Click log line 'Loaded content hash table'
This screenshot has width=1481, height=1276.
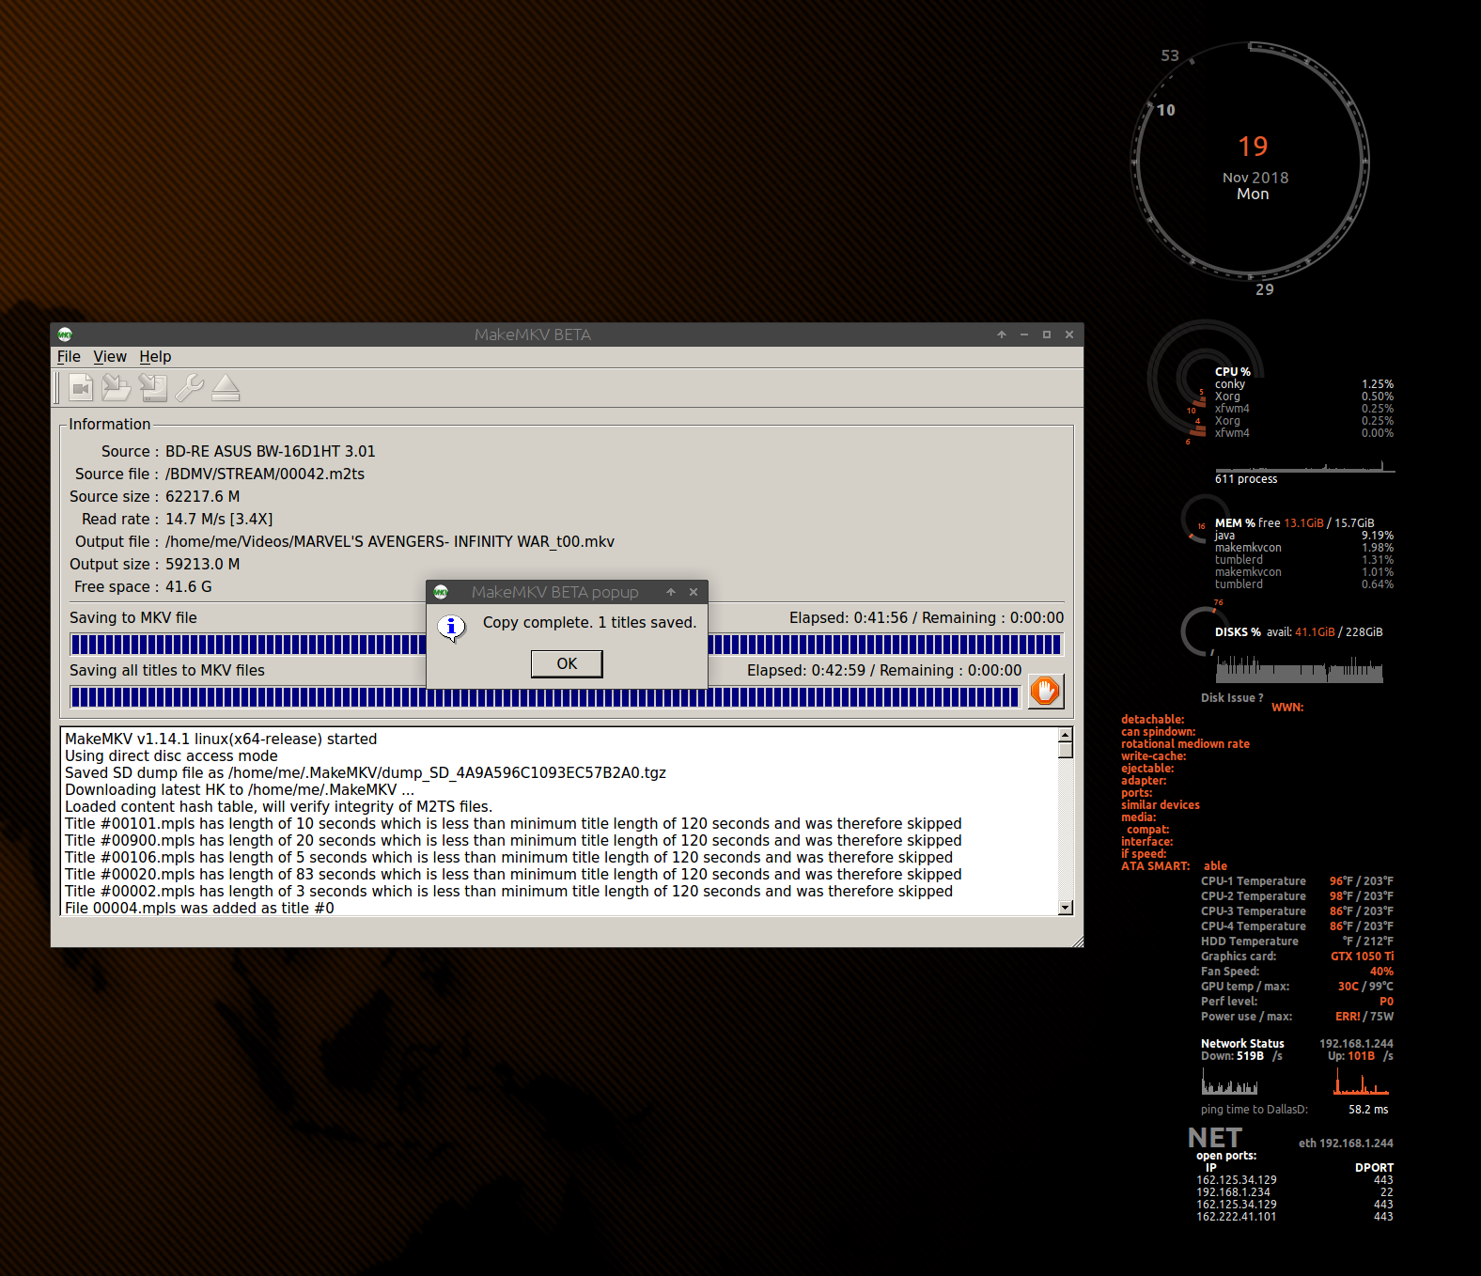278,807
